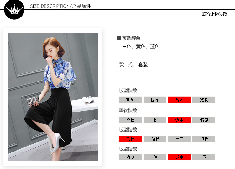
Task: Choose the 超弹 elasticity option
Action: click(x=204, y=139)
